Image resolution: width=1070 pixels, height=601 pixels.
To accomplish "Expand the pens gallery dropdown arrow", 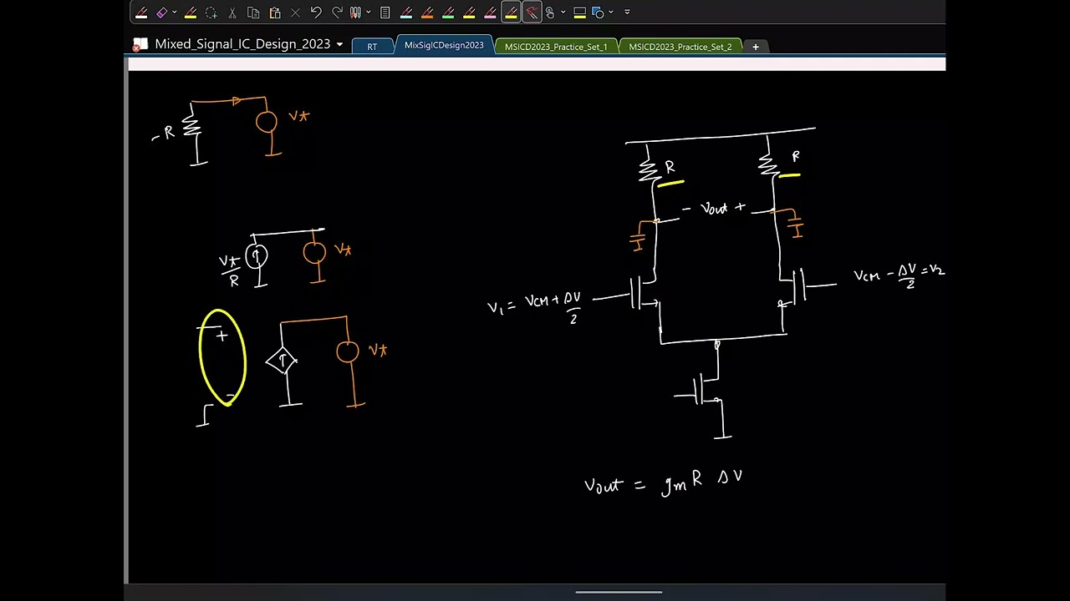I will pyautogui.click(x=368, y=13).
